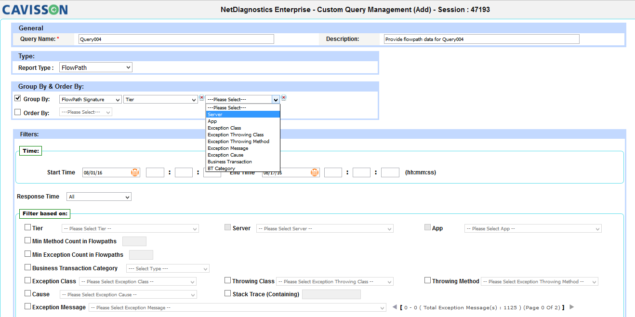Enable Min Method Count in Flowpaths
The width and height of the screenshot is (635, 317).
point(28,240)
